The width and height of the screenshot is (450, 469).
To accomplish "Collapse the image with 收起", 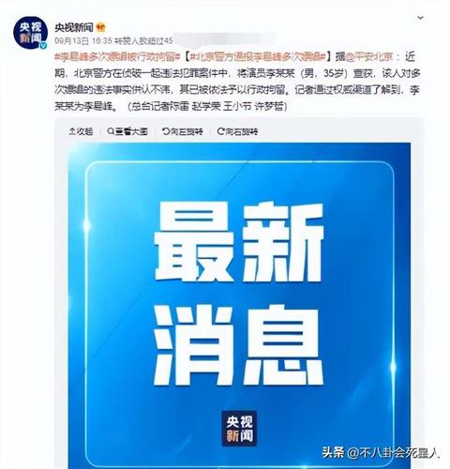I will click(x=81, y=131).
